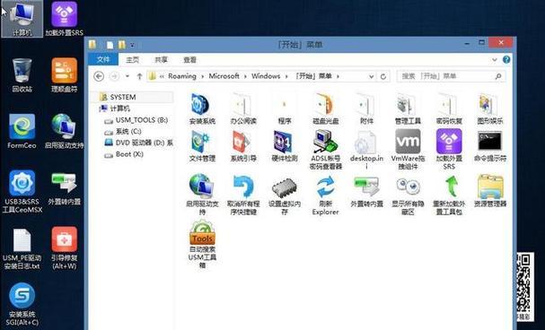Select the VmWare拖拽组件 icon
This screenshot has width=545, height=330.
(408, 150)
